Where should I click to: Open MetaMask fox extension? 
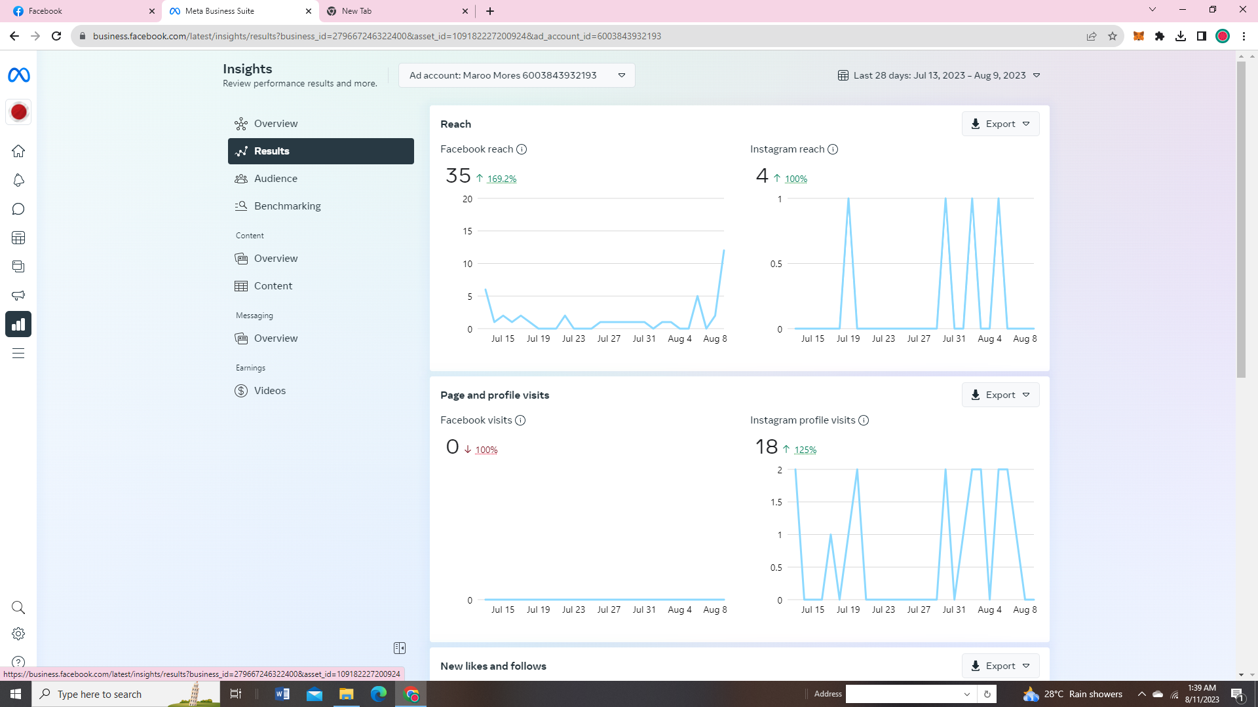[x=1139, y=36]
